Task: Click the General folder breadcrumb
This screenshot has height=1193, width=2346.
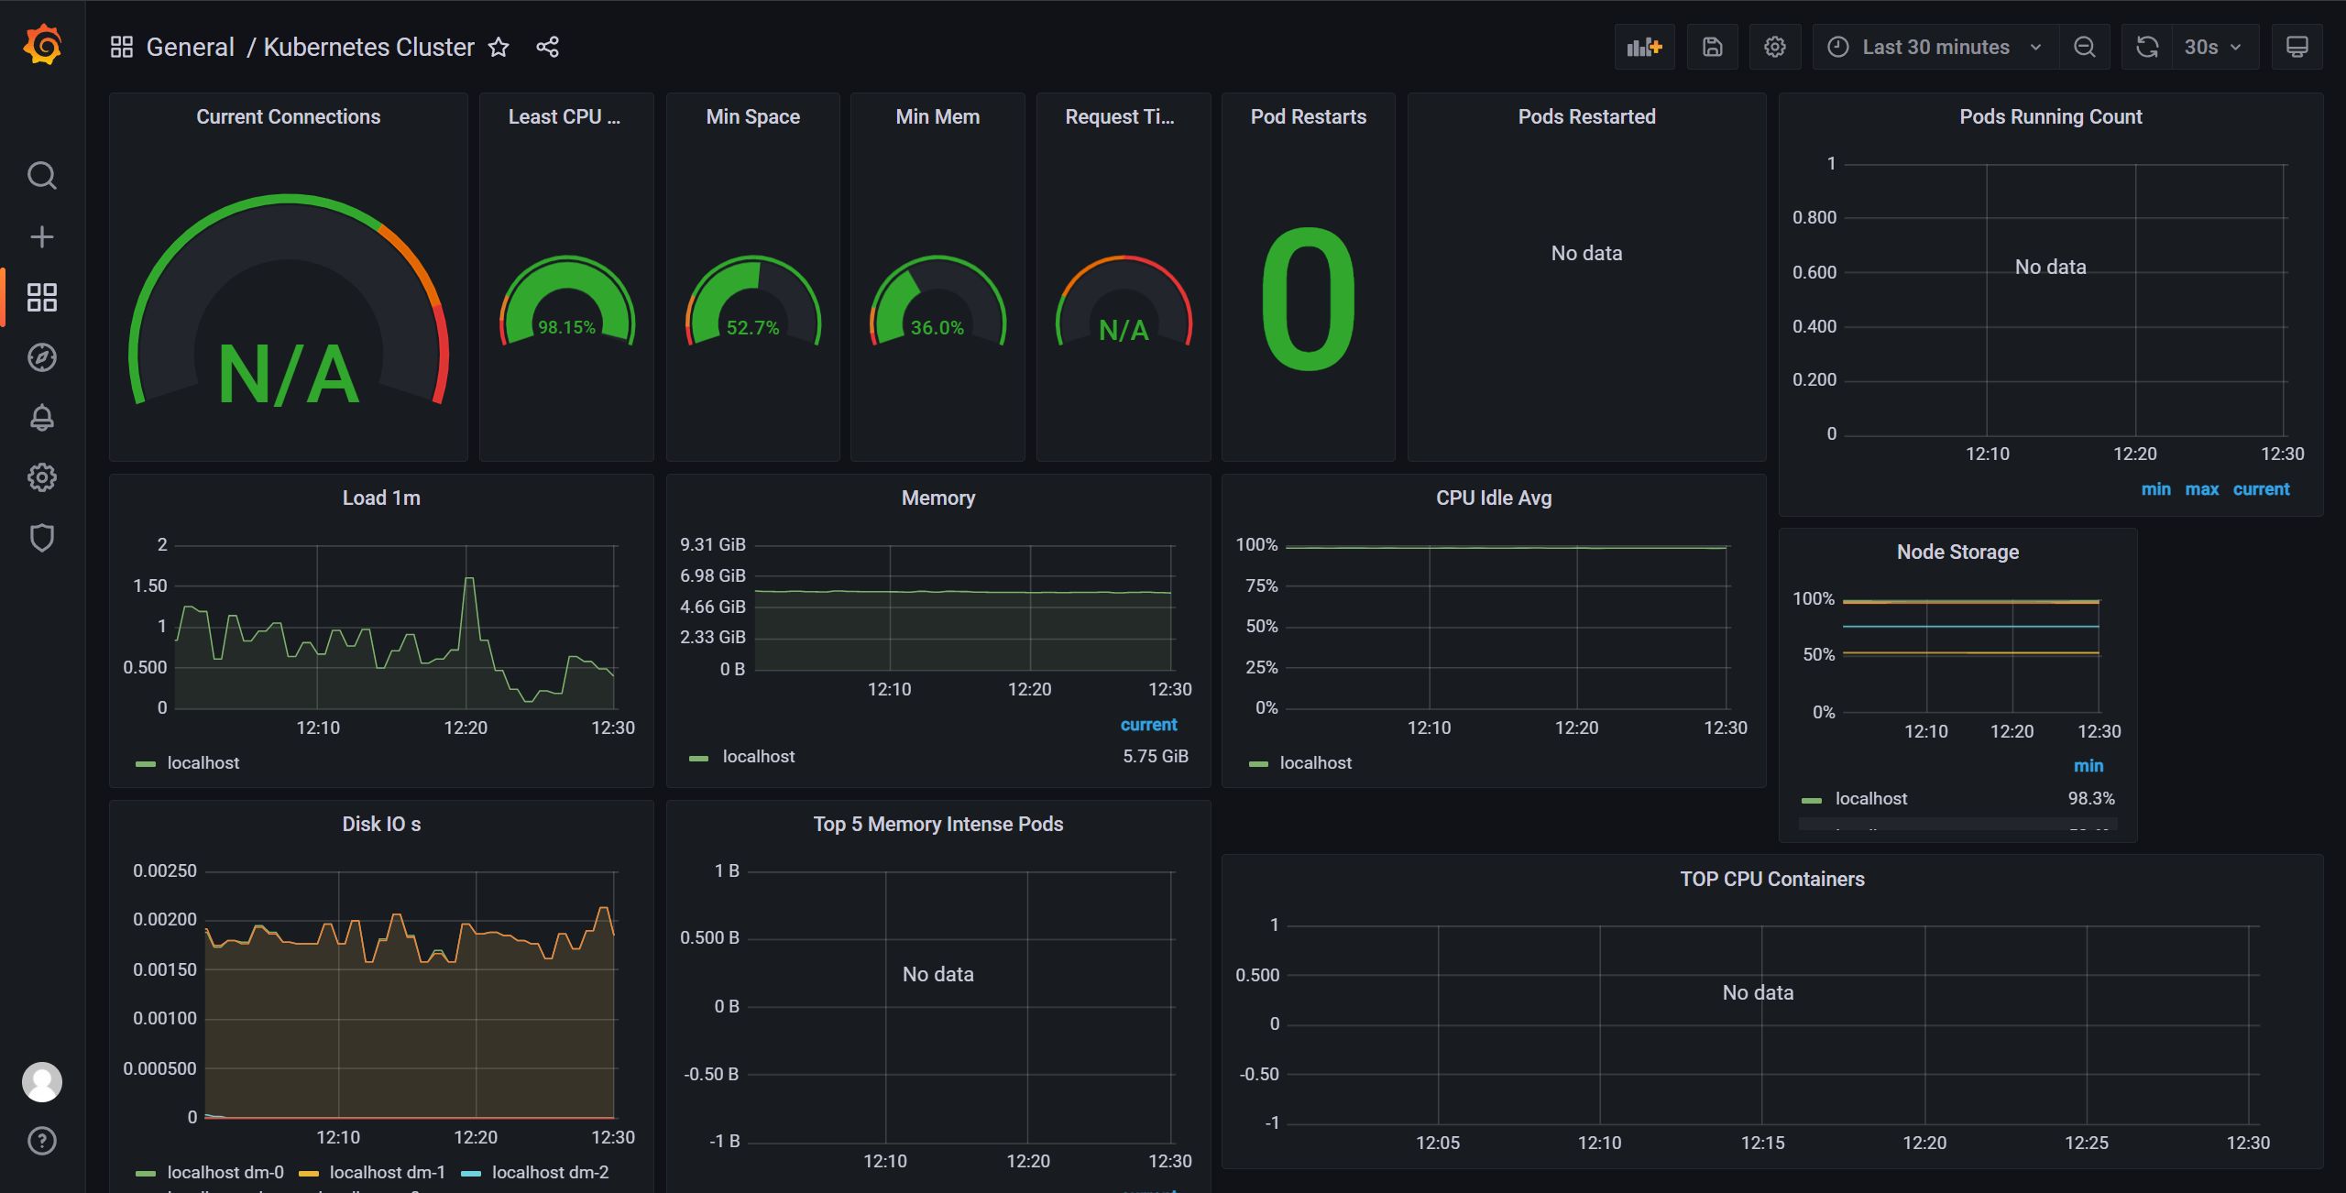Action: [x=191, y=47]
